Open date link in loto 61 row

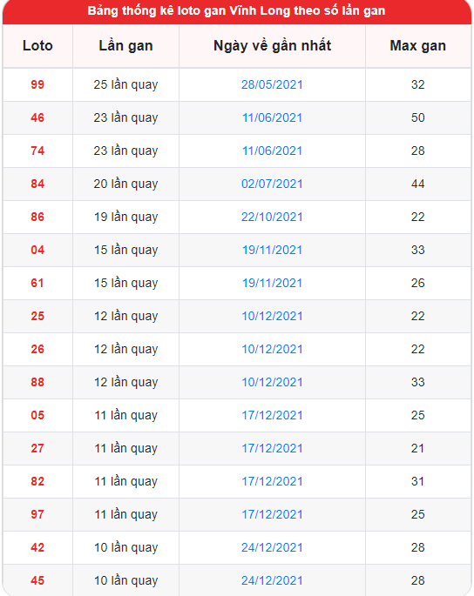click(272, 283)
